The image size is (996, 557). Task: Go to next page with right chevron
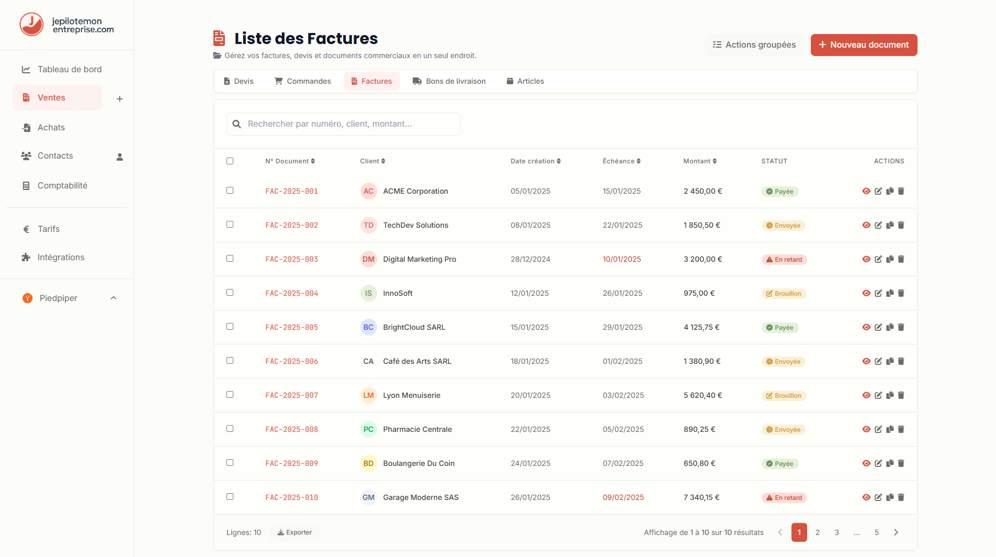[896, 532]
